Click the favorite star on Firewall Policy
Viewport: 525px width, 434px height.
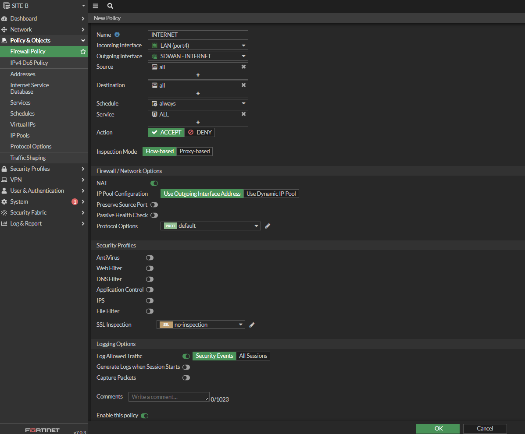point(83,52)
